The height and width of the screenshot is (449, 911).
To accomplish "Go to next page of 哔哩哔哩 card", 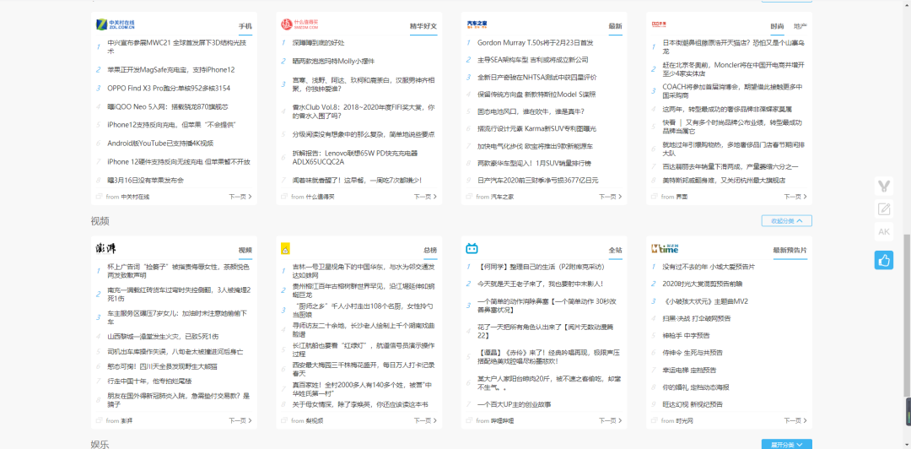I will (x=610, y=420).
